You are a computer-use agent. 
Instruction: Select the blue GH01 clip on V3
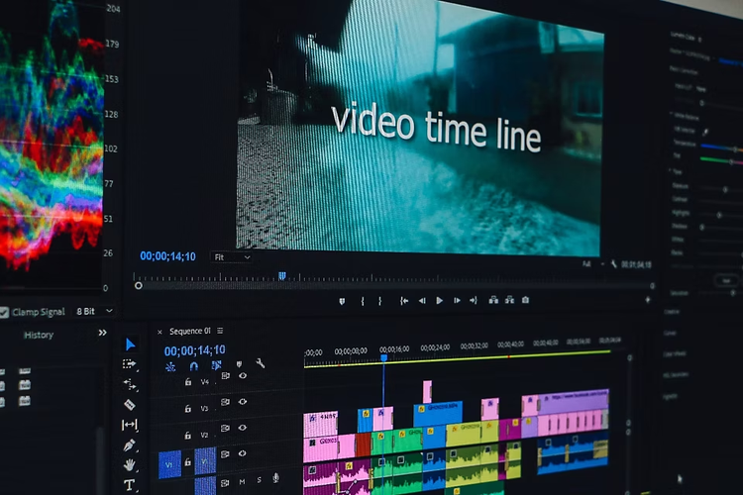tap(438, 415)
